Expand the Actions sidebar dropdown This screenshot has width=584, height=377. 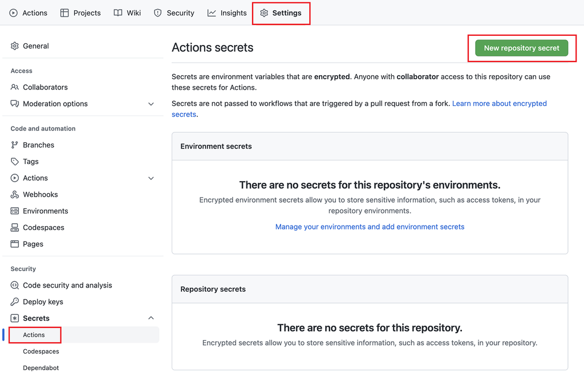[151, 178]
